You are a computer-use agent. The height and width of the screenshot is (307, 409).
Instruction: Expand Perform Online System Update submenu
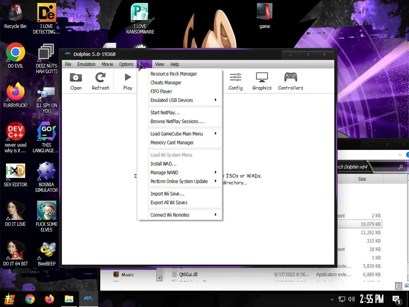[180, 181]
